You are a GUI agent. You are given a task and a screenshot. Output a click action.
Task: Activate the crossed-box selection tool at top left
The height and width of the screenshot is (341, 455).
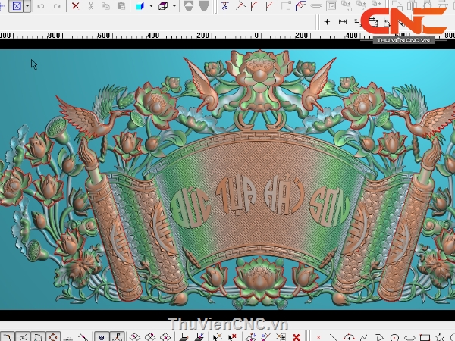point(15,6)
